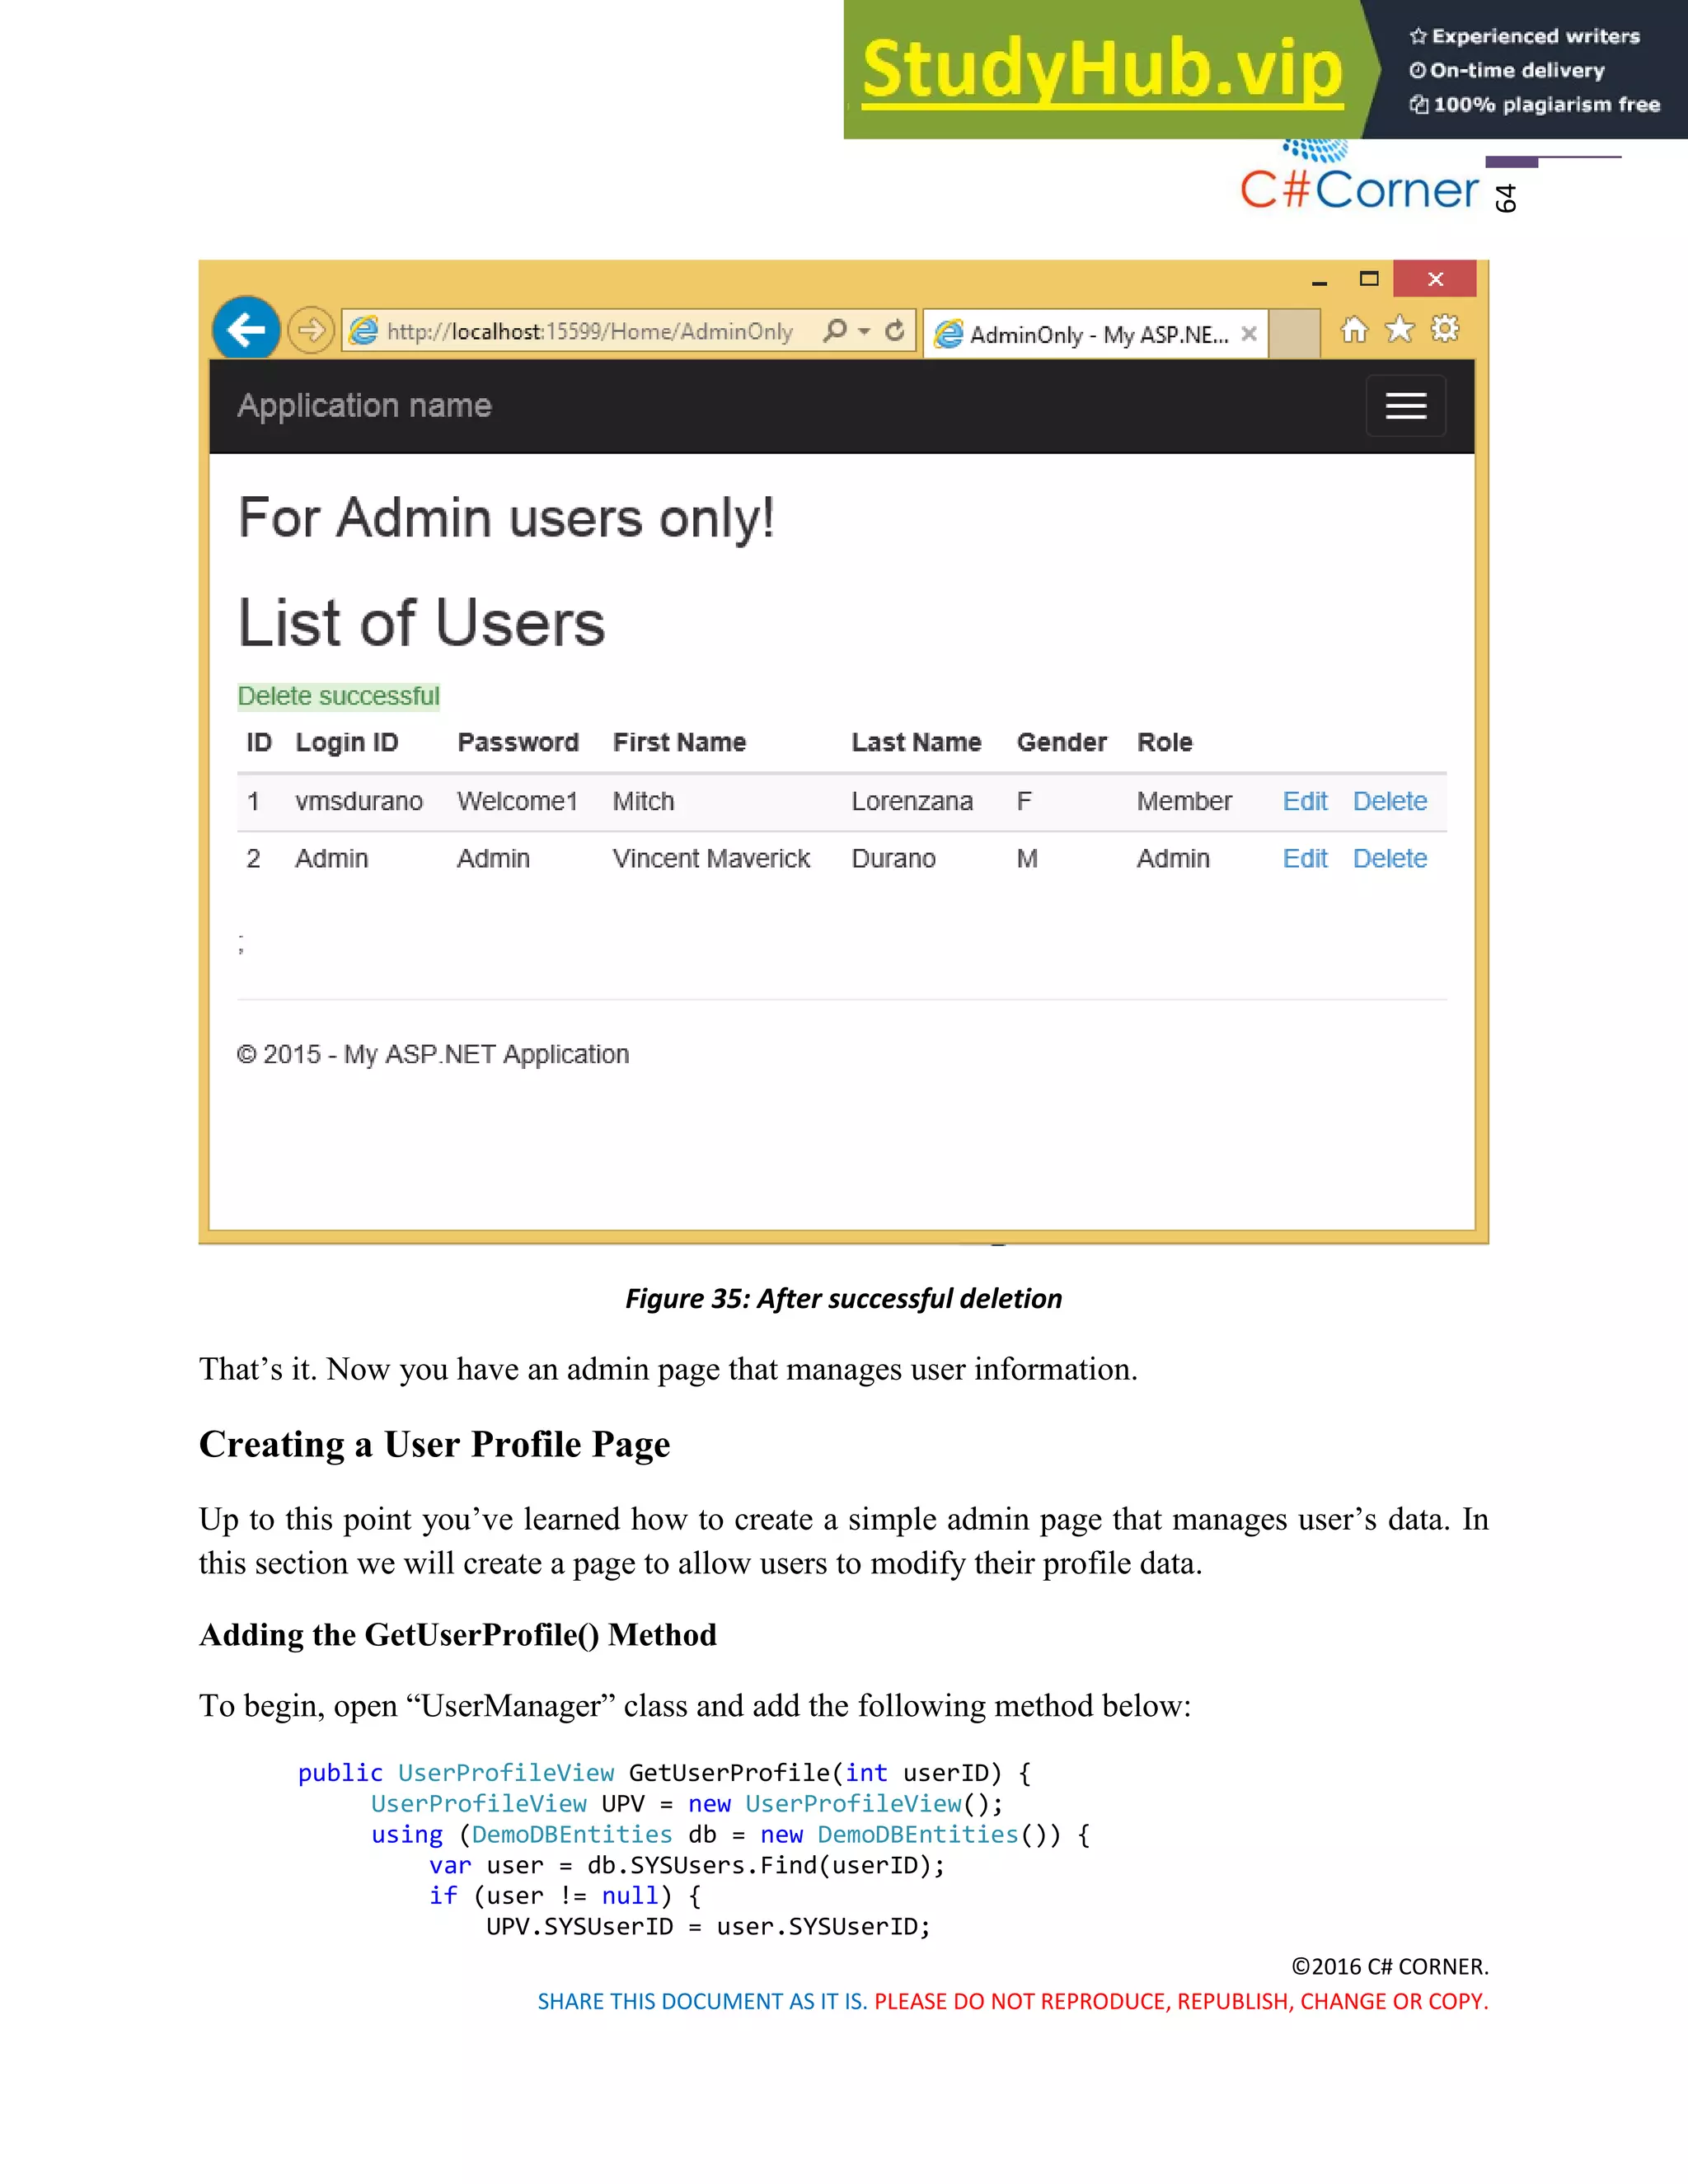This screenshot has width=1688, height=2184.
Task: Click the refresh icon in address bar
Action: pyautogui.click(x=895, y=330)
